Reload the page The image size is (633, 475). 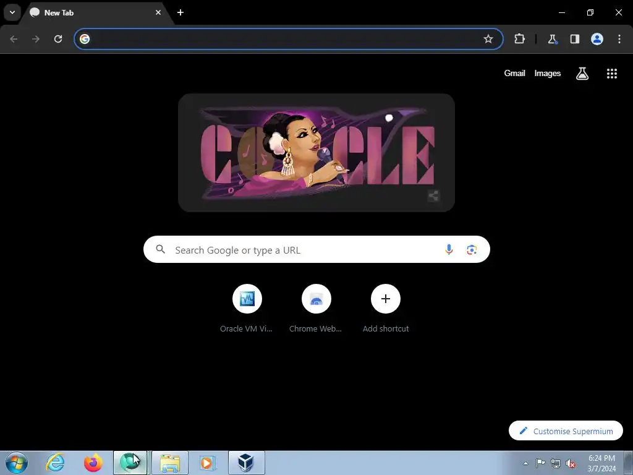(x=58, y=39)
